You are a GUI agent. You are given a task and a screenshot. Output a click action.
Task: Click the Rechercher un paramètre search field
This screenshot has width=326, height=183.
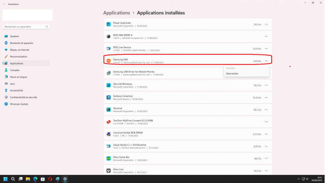(24, 26)
